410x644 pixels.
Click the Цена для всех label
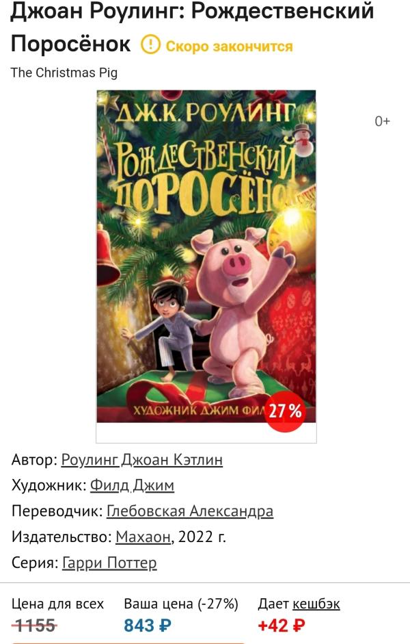57,604
